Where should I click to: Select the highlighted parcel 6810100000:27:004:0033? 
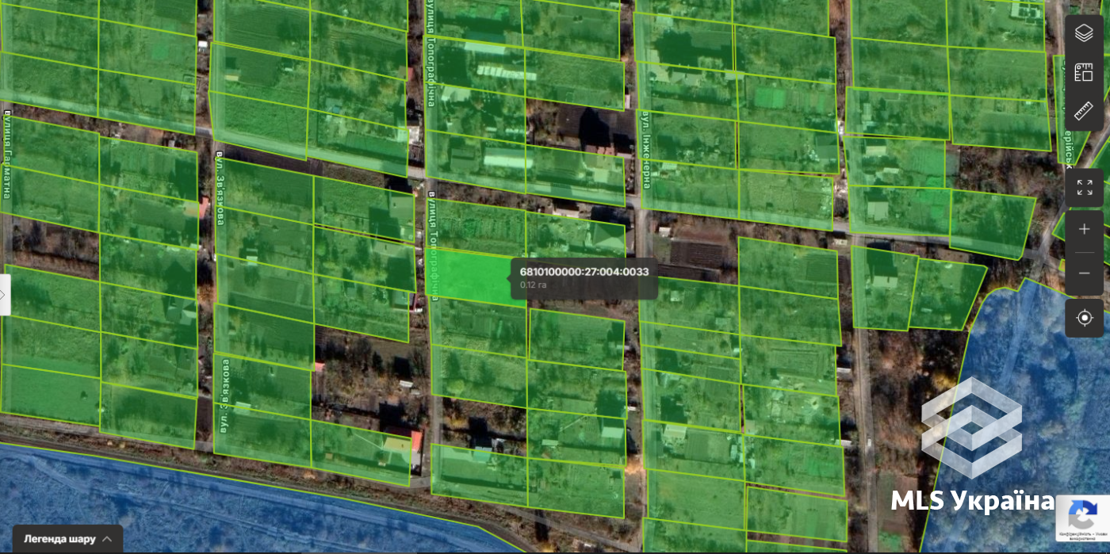pos(473,277)
